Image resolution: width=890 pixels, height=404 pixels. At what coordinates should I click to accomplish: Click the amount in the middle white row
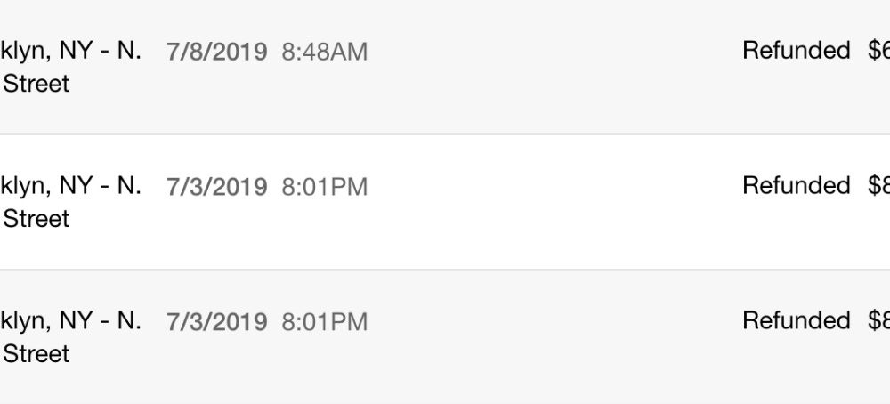coord(878,186)
